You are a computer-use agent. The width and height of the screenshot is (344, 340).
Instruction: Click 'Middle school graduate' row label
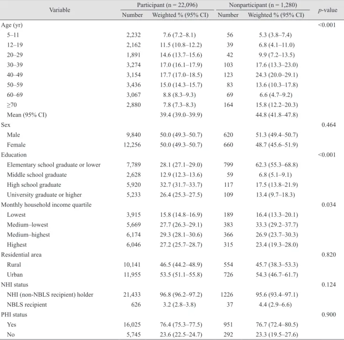(x=37, y=175)
